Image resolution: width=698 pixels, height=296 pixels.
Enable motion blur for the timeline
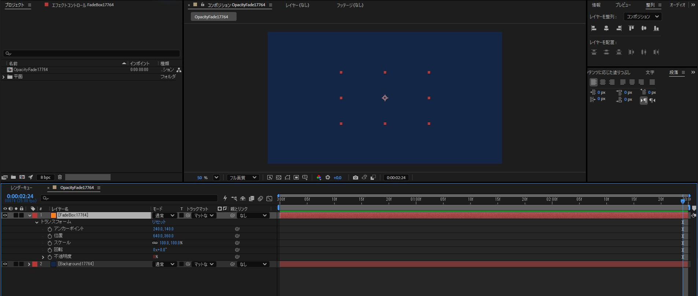260,199
